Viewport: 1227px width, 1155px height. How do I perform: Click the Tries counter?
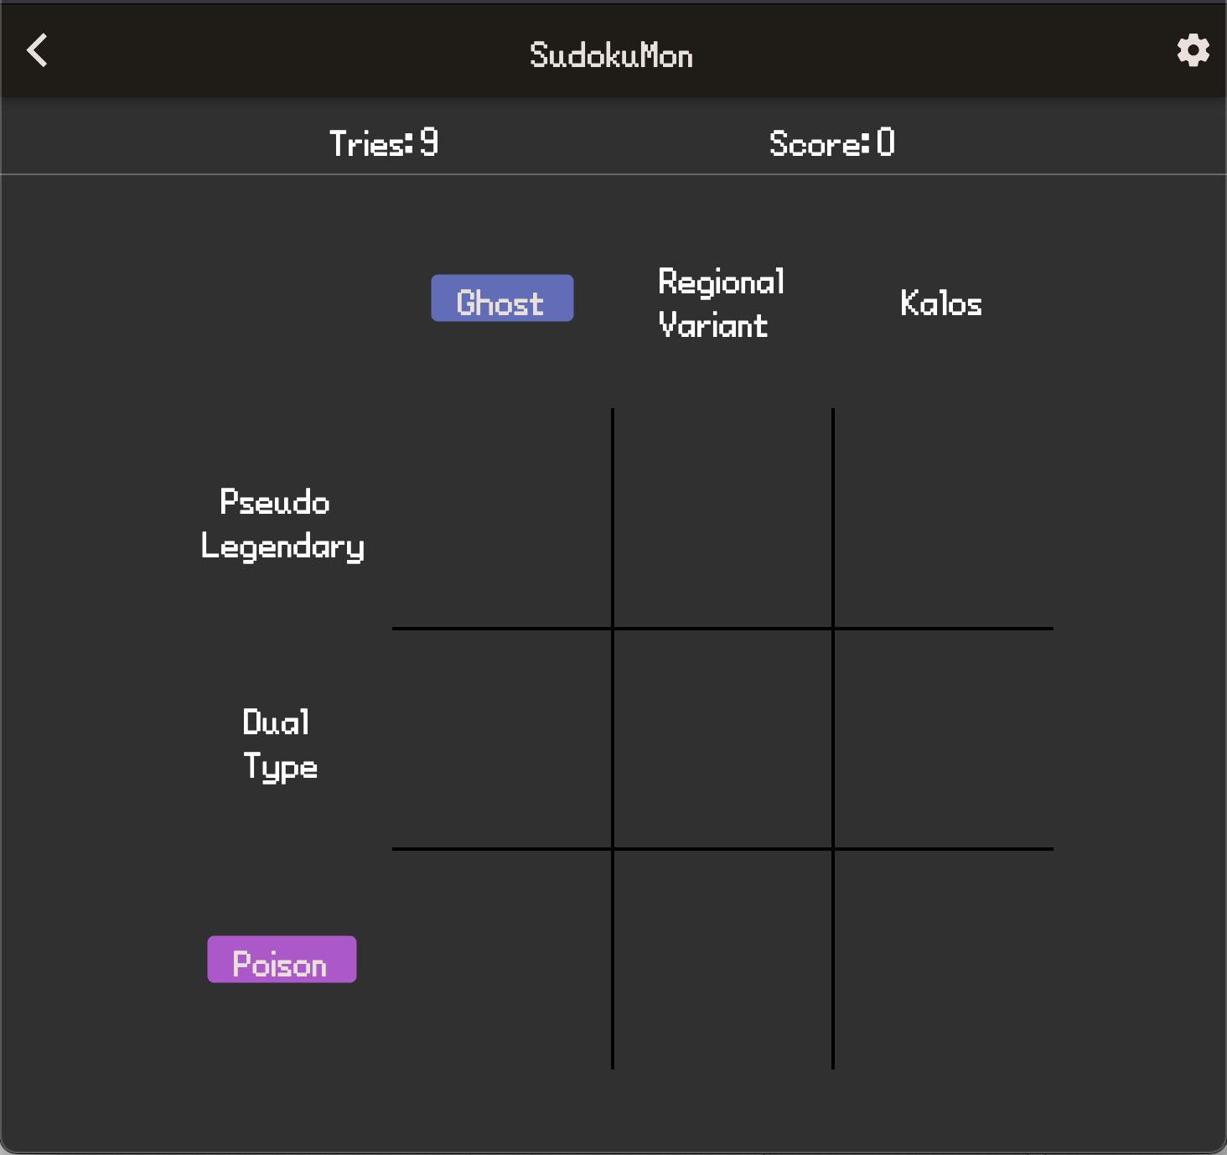coord(384,143)
